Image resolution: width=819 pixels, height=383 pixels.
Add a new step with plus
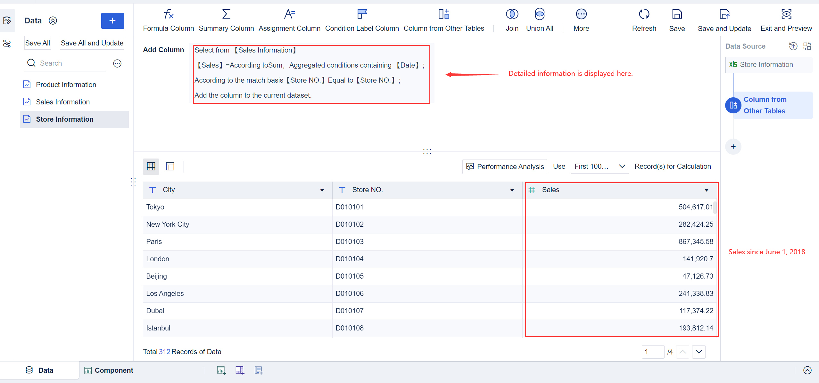pos(733,147)
